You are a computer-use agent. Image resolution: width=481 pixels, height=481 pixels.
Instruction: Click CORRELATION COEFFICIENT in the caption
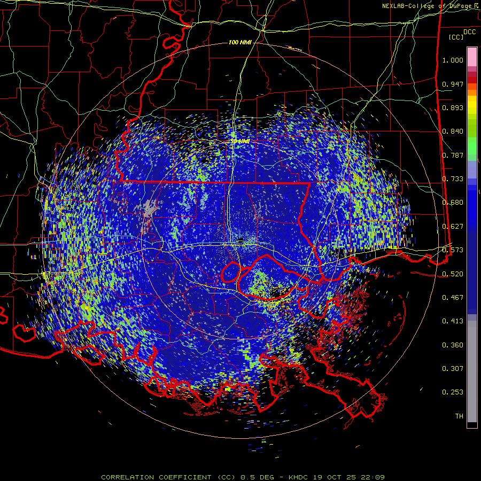click(x=156, y=477)
